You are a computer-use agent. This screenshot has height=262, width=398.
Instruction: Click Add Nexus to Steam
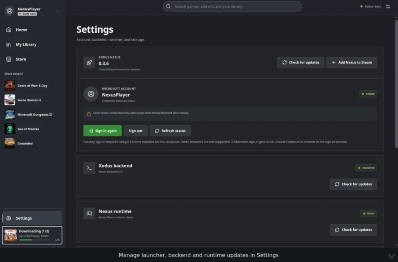(351, 63)
